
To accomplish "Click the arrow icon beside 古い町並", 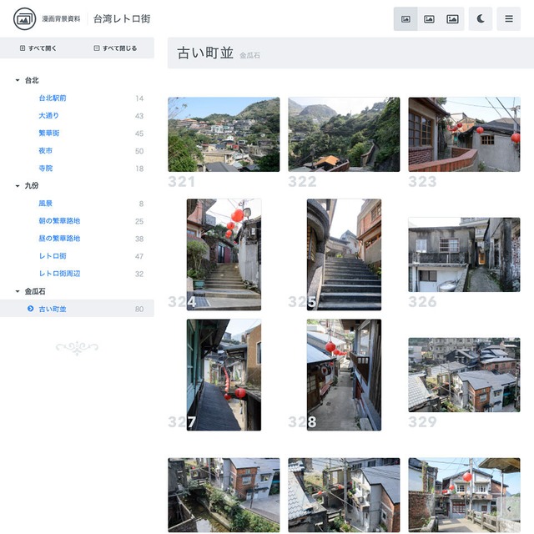I will point(30,309).
